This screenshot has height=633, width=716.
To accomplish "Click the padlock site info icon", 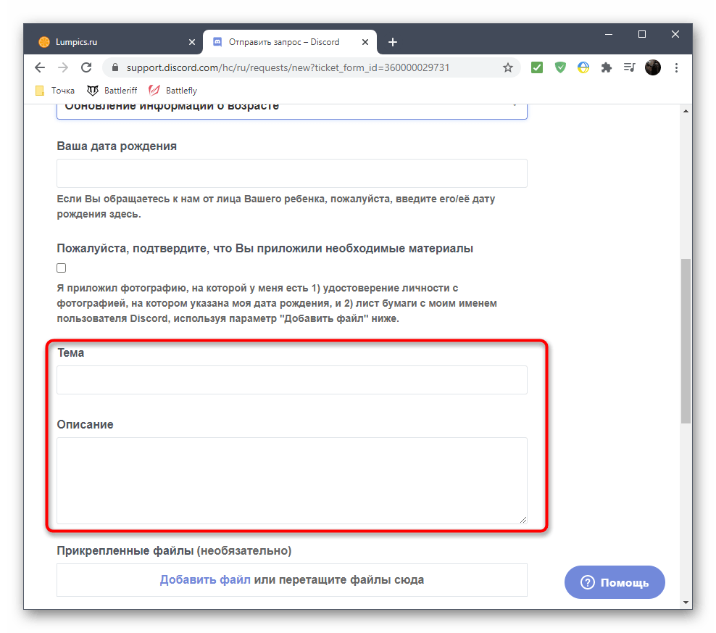I will 115,67.
